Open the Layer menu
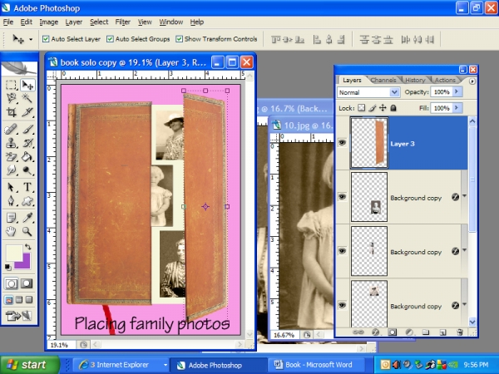 (74, 22)
